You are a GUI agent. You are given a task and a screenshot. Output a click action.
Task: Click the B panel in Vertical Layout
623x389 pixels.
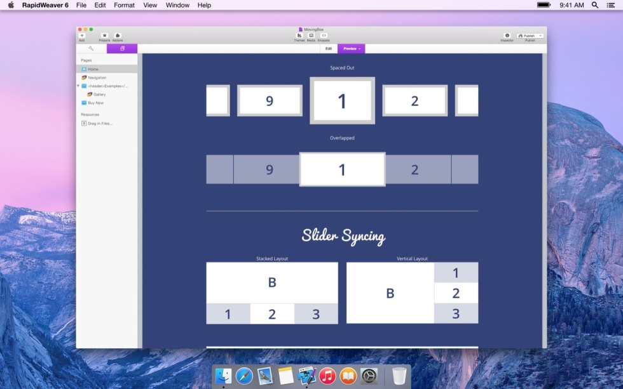390,293
